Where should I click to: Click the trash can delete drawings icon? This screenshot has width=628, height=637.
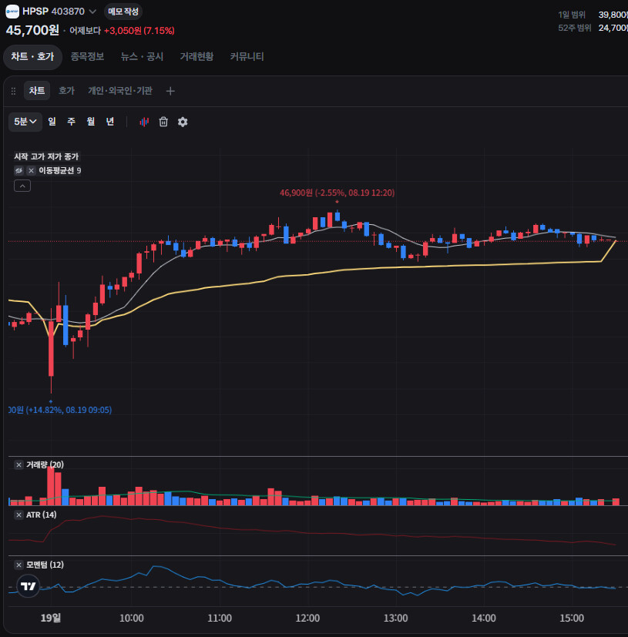click(x=163, y=122)
